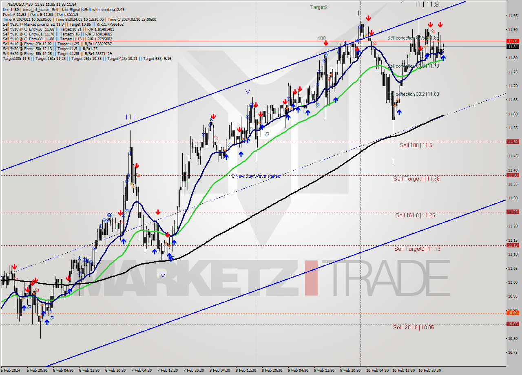This screenshot has width=522, height=375.
Task: Click the NEOUSD,M30 symbol title
Action: pyautogui.click(x=21, y=4)
